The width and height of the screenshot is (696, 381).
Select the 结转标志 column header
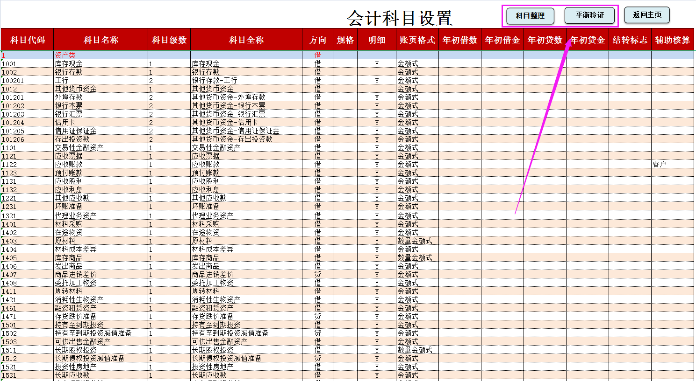[630, 40]
